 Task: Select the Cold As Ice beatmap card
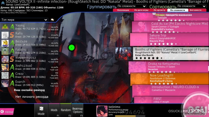tap(170, 27)
